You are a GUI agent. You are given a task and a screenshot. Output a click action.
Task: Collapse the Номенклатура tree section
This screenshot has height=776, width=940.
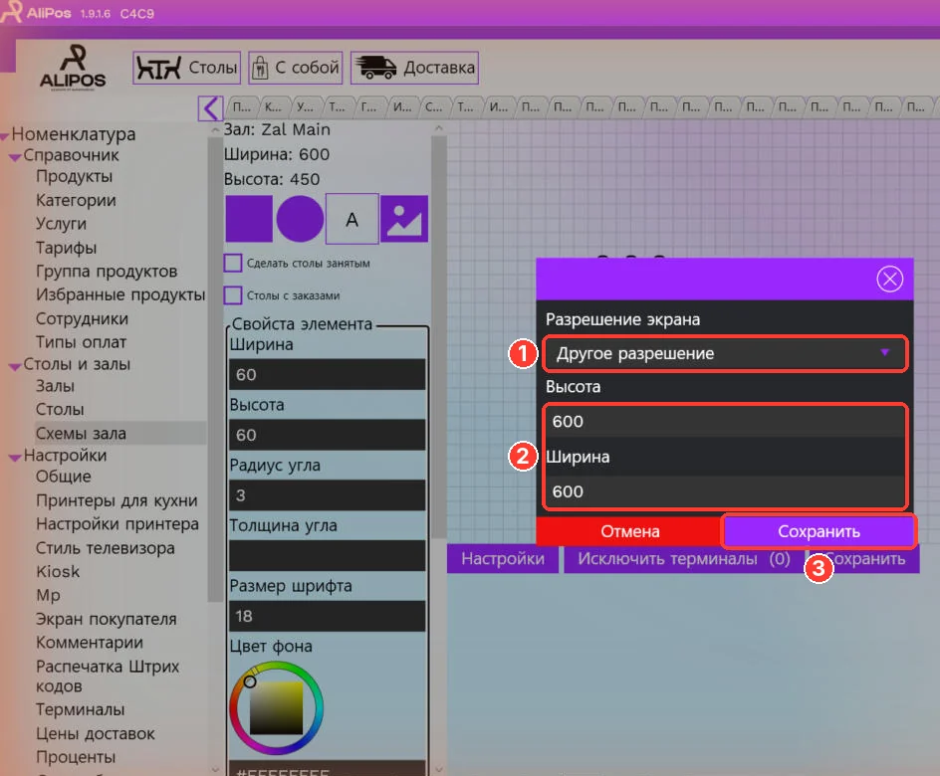5,135
